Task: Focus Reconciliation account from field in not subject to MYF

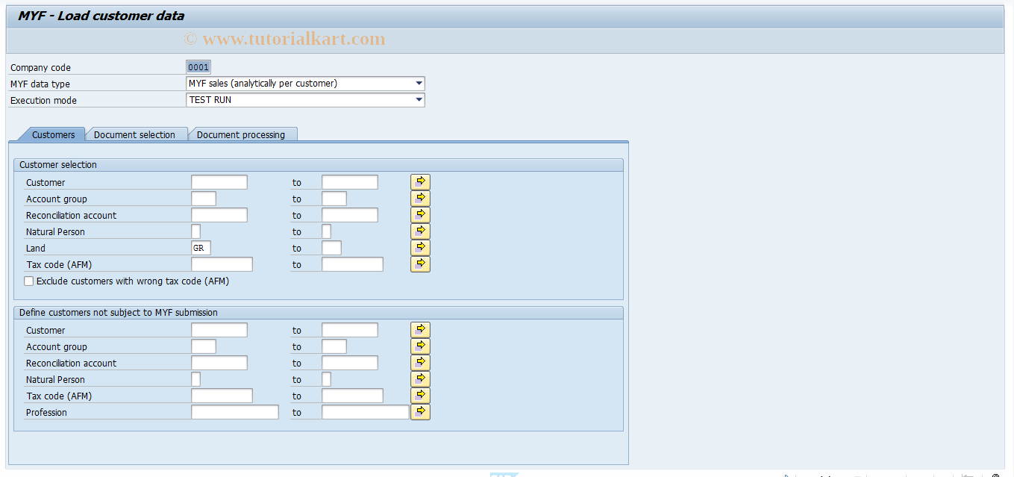Action: (219, 363)
